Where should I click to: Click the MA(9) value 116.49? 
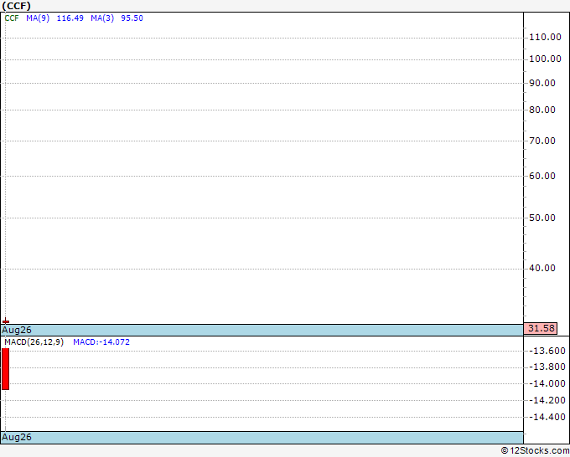[70, 18]
